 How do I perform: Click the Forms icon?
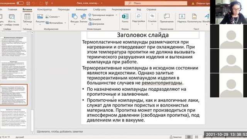[125, 16]
